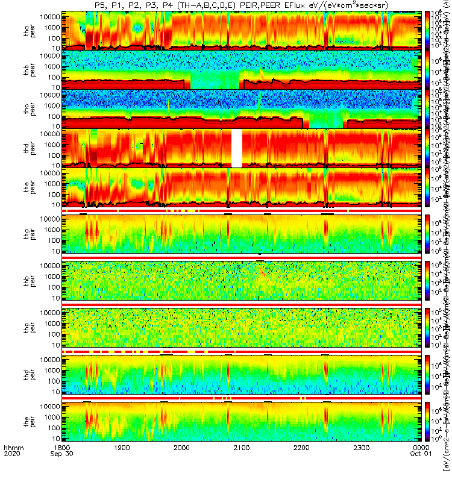Click the red flag strip above thb peir panel
The width and height of the screenshot is (452, 482).
[242, 258]
